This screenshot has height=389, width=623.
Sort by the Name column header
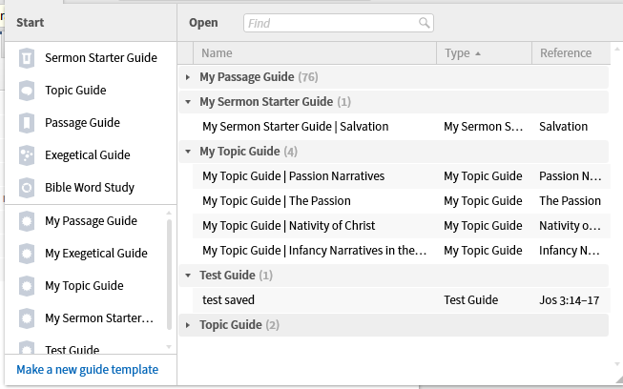(217, 53)
